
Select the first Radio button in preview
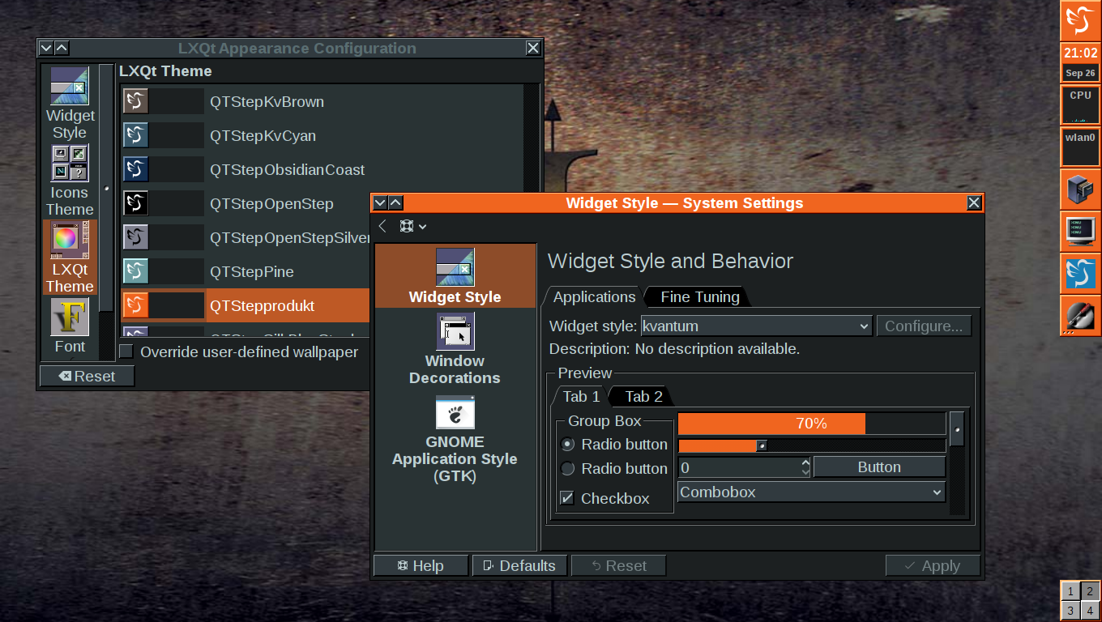pyautogui.click(x=568, y=444)
